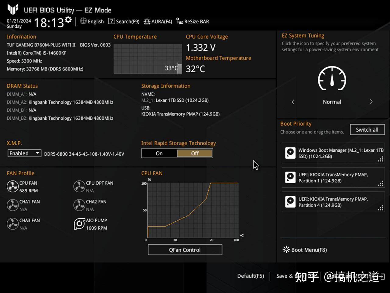
Task: Open Search(F9) question mark icon
Action: click(112, 21)
